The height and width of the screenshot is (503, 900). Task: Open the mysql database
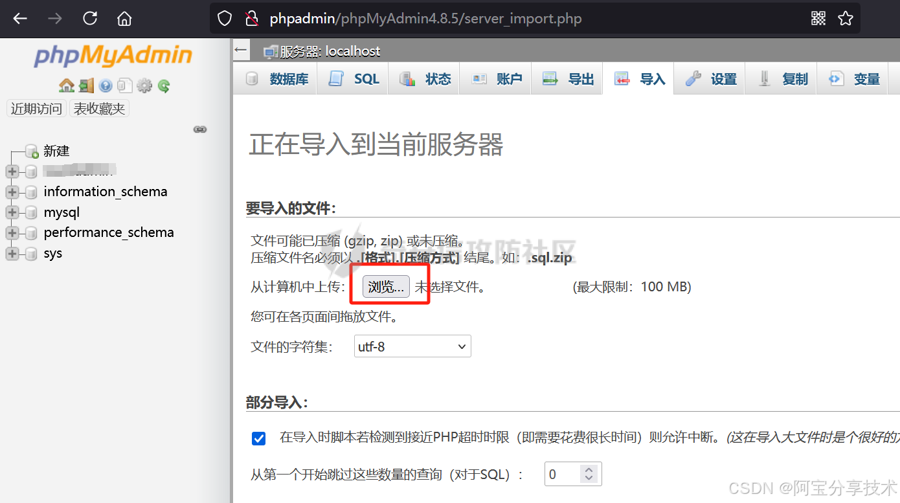click(x=62, y=212)
